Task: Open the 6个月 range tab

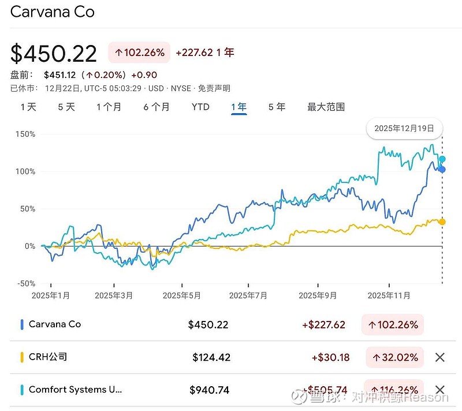Action: click(157, 107)
